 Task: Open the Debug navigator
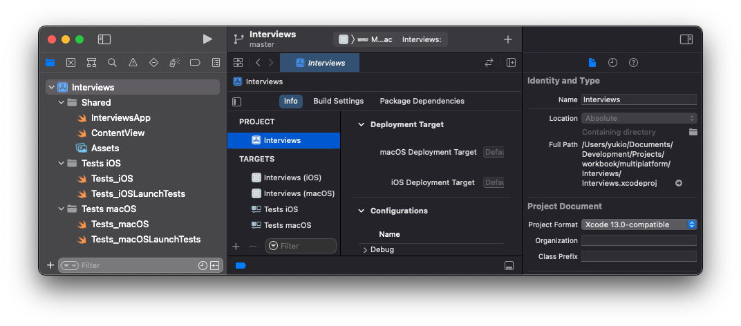(x=174, y=62)
